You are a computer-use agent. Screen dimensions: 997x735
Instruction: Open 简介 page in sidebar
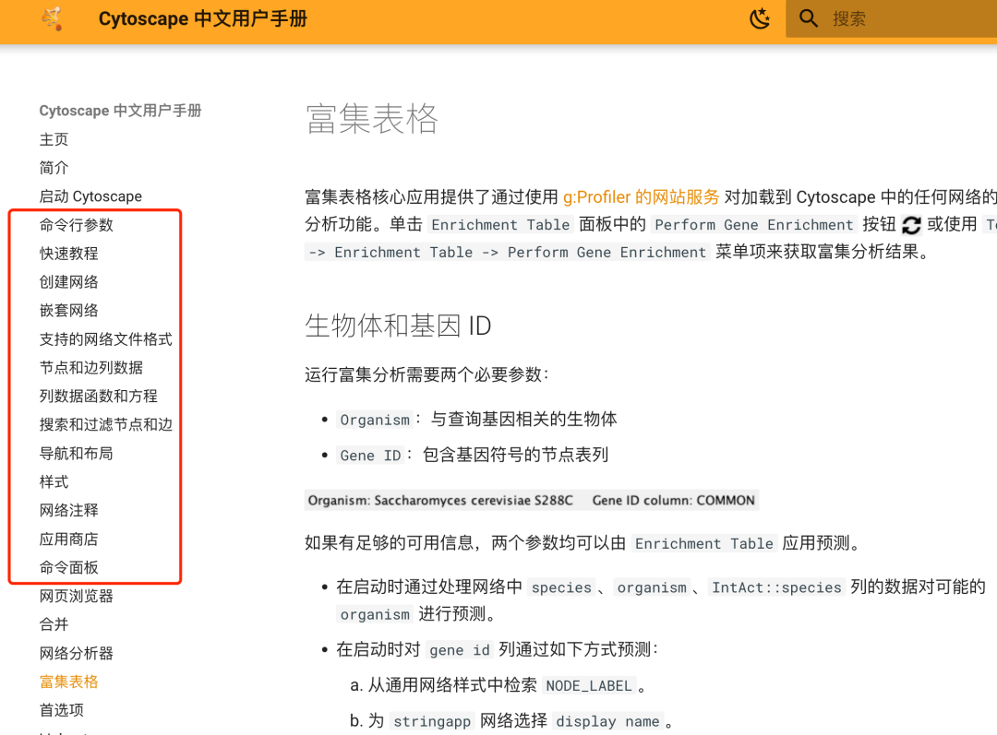pyautogui.click(x=54, y=168)
